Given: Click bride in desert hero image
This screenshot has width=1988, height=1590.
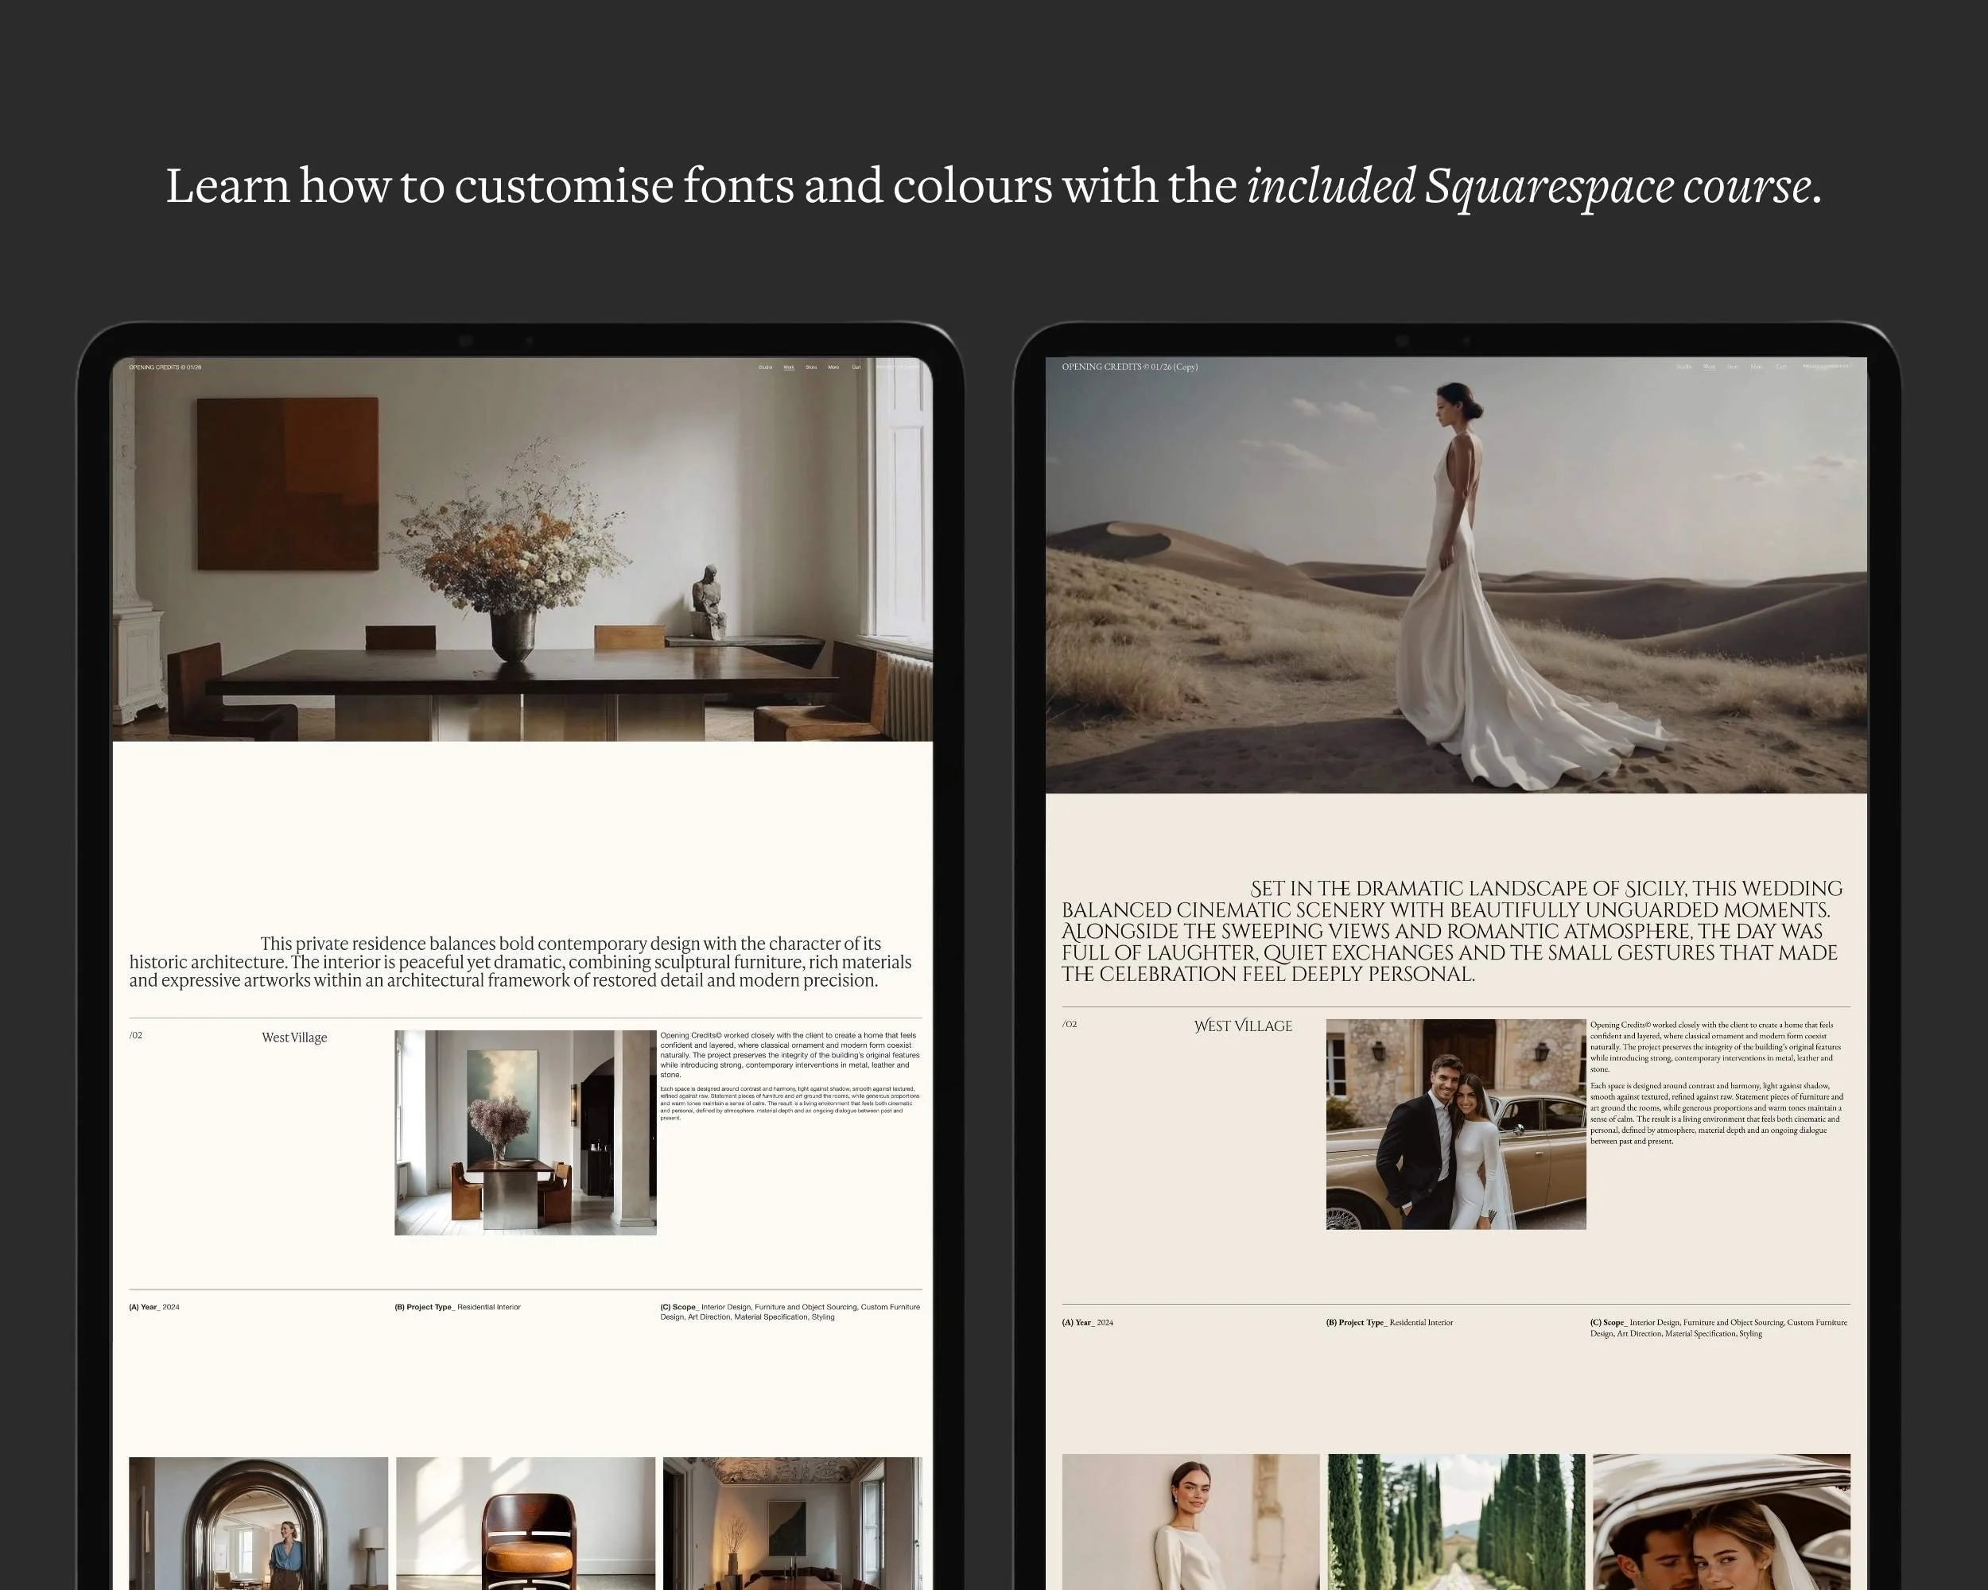Looking at the screenshot, I should click(x=1456, y=576).
